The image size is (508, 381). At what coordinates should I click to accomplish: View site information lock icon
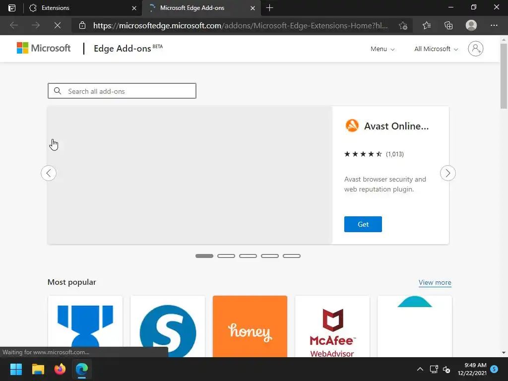pos(82,25)
